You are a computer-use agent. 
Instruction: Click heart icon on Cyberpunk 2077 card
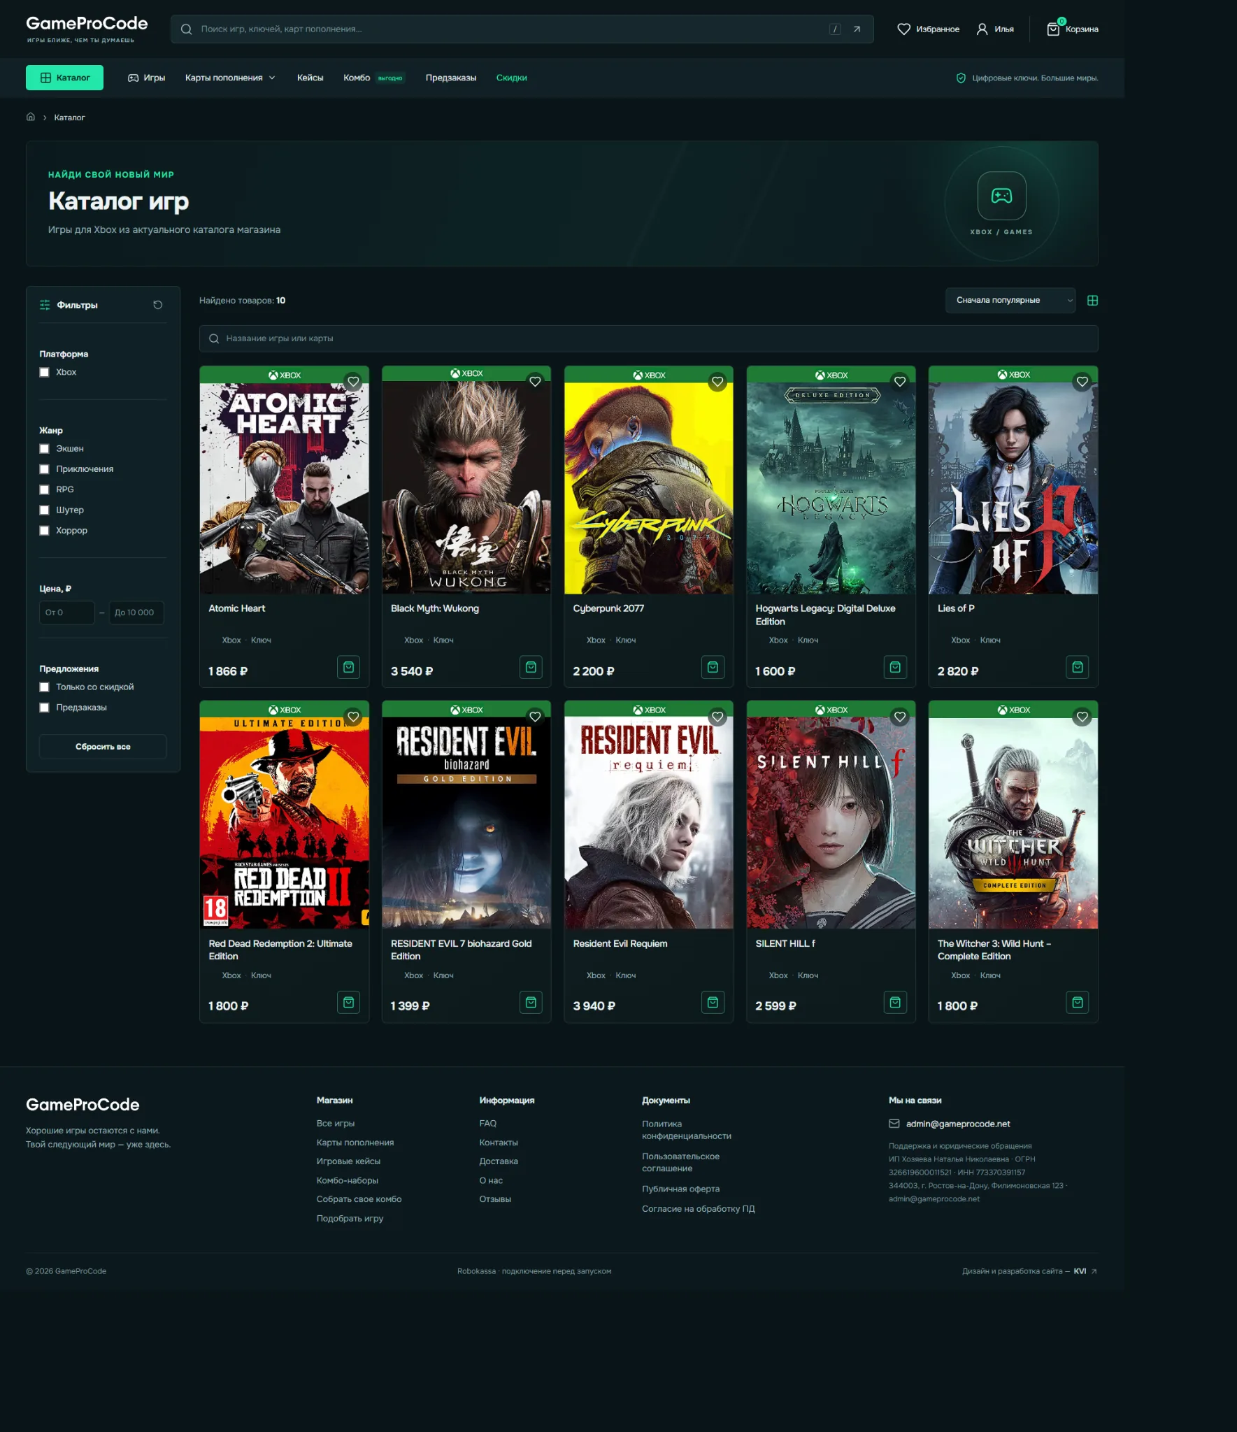(x=717, y=382)
